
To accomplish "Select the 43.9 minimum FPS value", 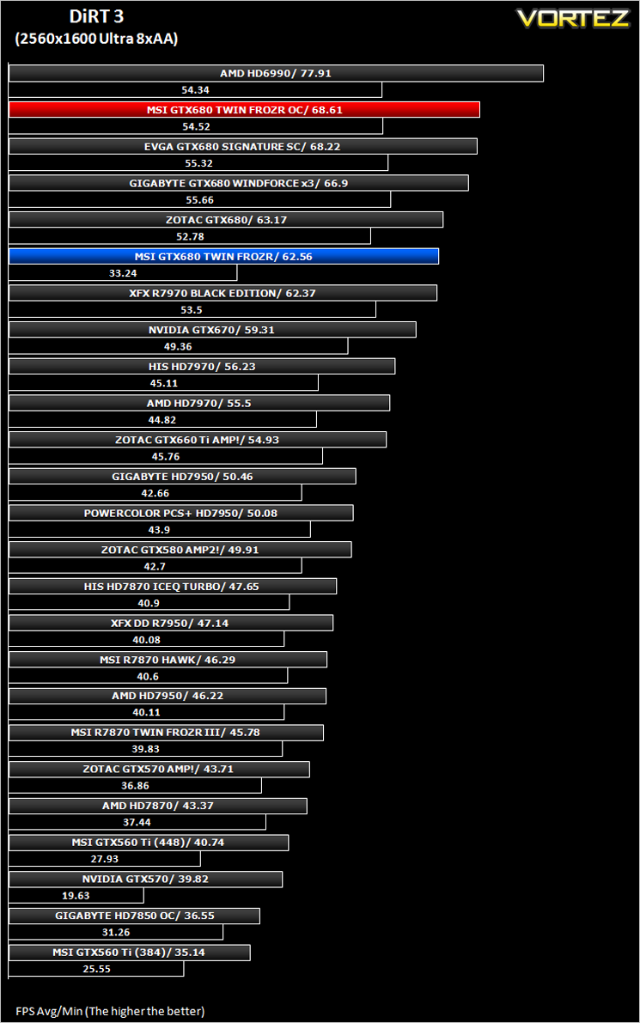I will [159, 530].
